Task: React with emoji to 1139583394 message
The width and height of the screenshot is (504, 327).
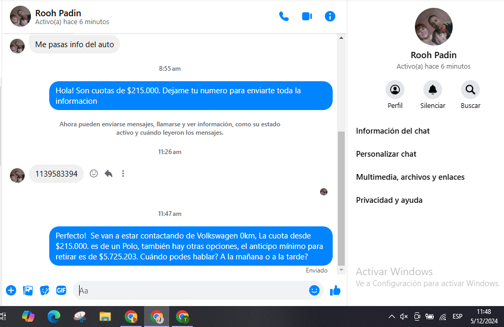Action: coord(94,173)
